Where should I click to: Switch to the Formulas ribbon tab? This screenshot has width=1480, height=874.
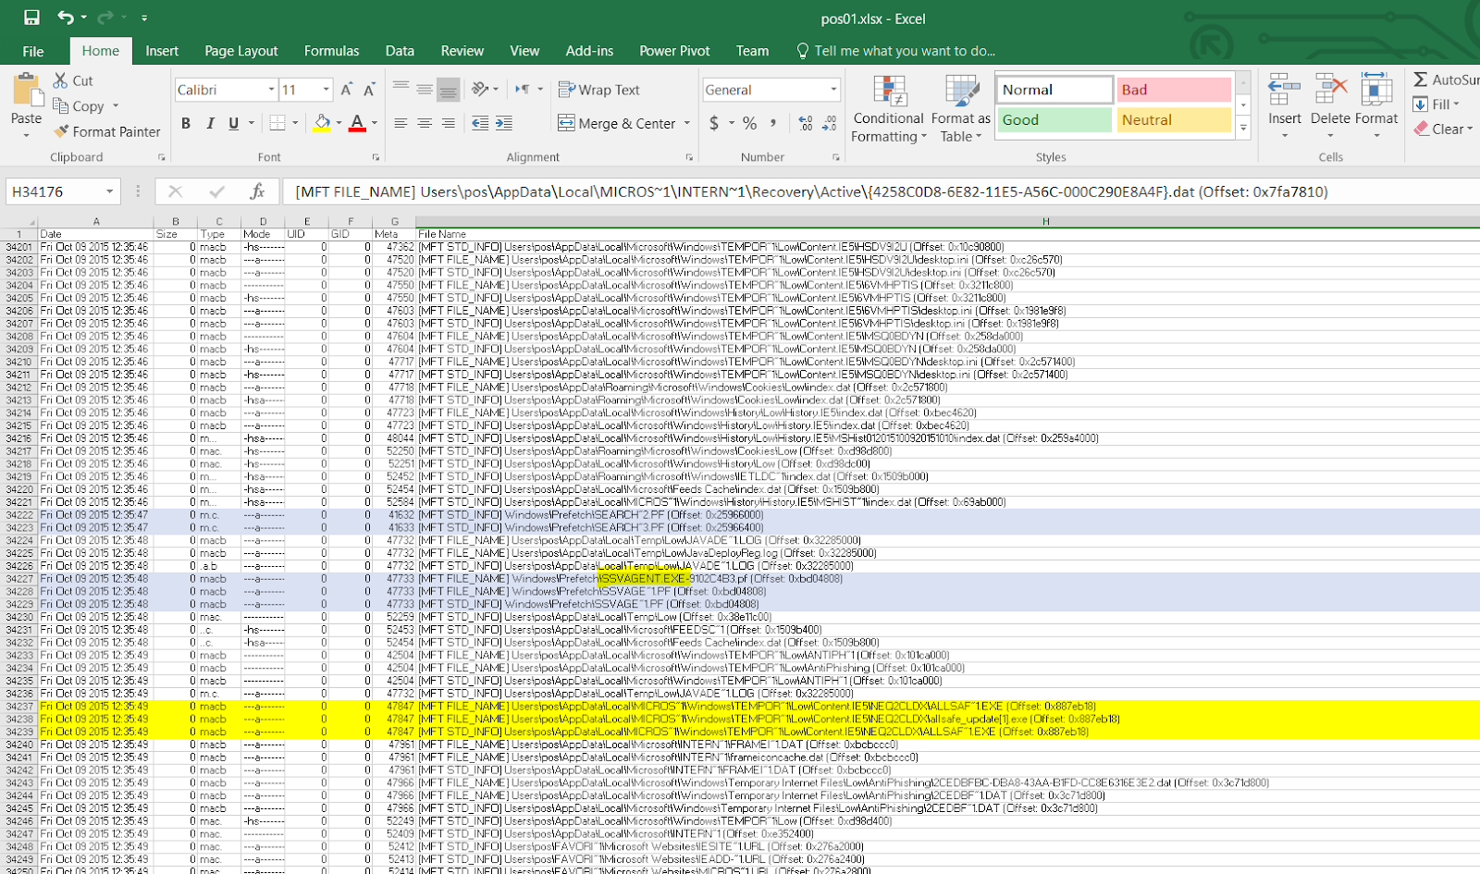tap(330, 50)
